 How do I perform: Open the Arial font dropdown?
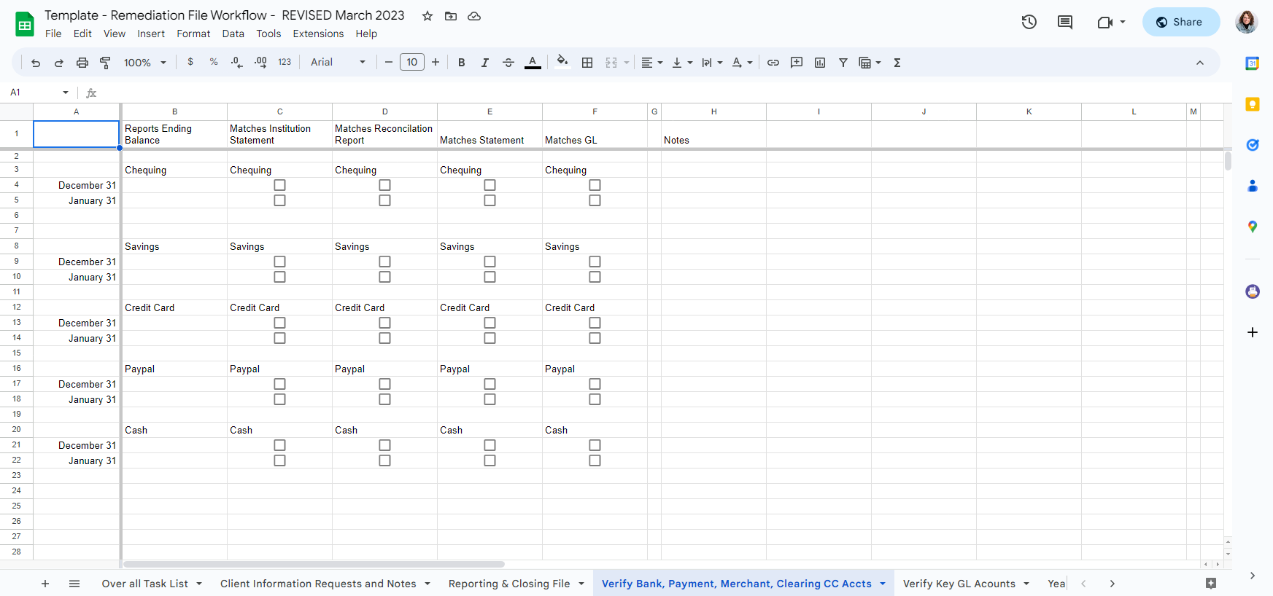pos(338,63)
